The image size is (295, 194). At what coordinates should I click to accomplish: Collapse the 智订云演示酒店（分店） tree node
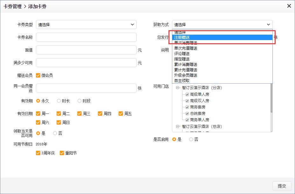(178, 88)
